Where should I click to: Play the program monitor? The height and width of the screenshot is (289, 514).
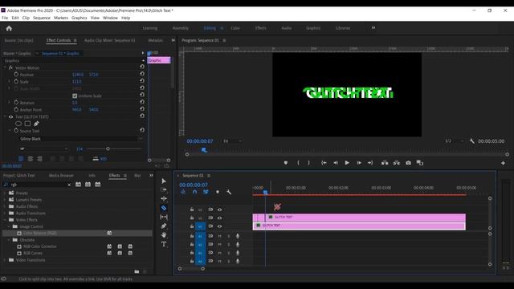click(x=347, y=163)
